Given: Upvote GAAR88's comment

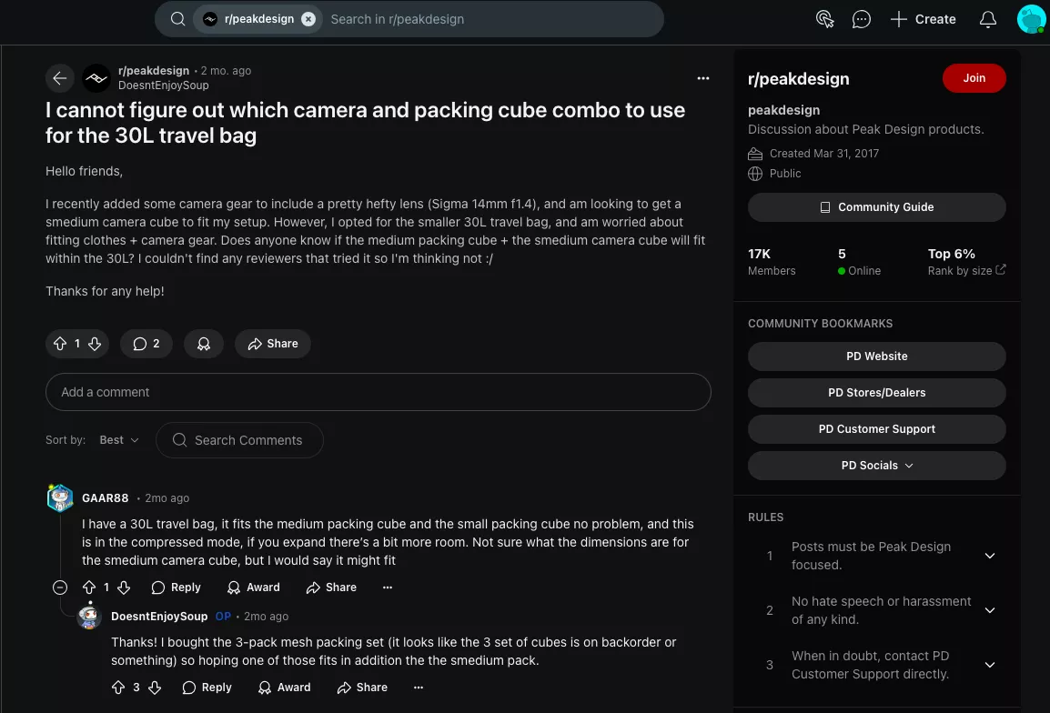Looking at the screenshot, I should point(89,587).
